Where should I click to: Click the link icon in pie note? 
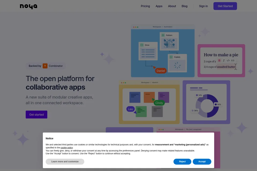tap(233, 60)
